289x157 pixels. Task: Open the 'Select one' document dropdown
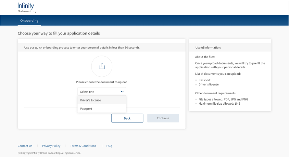click(101, 92)
